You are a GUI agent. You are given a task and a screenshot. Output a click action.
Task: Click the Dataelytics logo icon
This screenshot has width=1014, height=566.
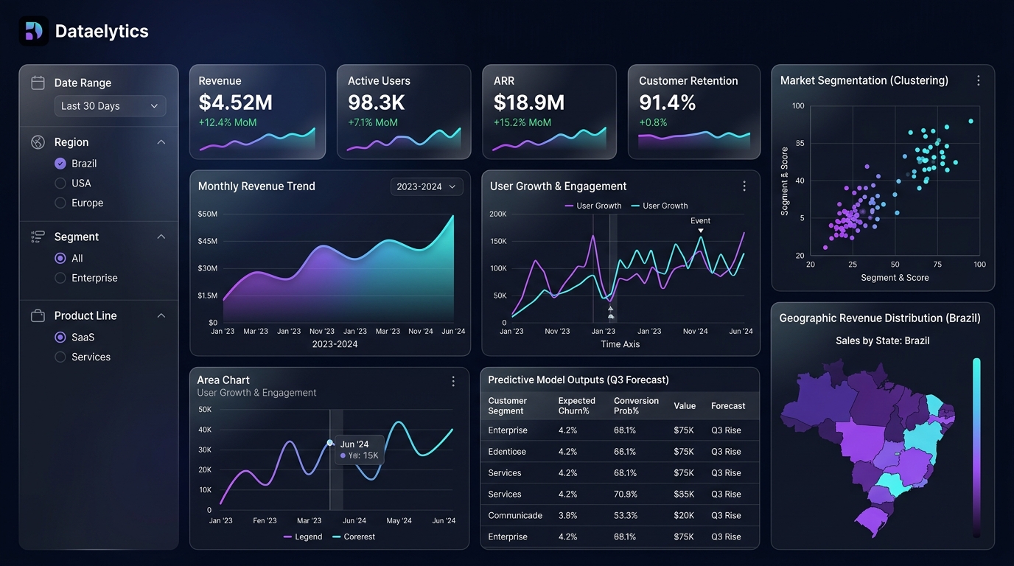(x=33, y=31)
